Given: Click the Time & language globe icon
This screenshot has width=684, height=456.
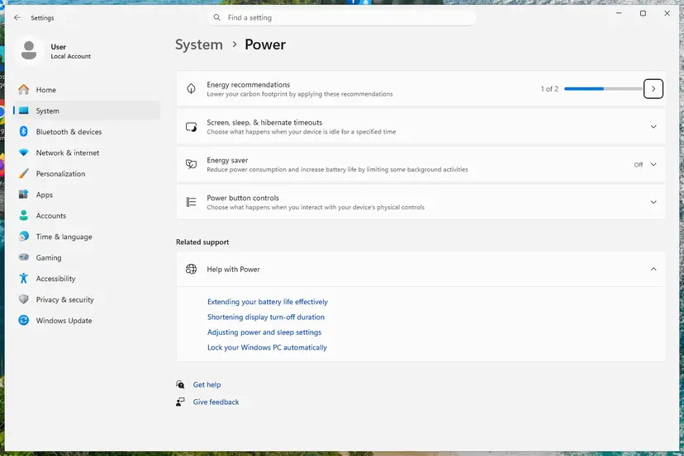Looking at the screenshot, I should [24, 236].
